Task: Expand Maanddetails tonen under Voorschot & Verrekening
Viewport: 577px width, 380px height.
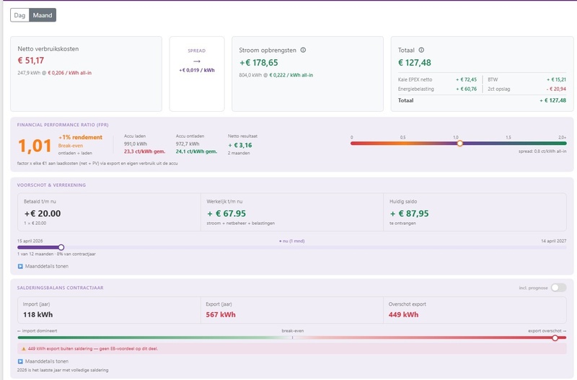Action: click(x=43, y=266)
